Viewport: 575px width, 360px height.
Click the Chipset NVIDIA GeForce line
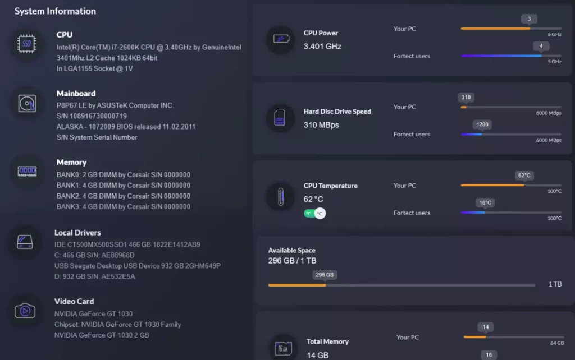click(x=117, y=325)
